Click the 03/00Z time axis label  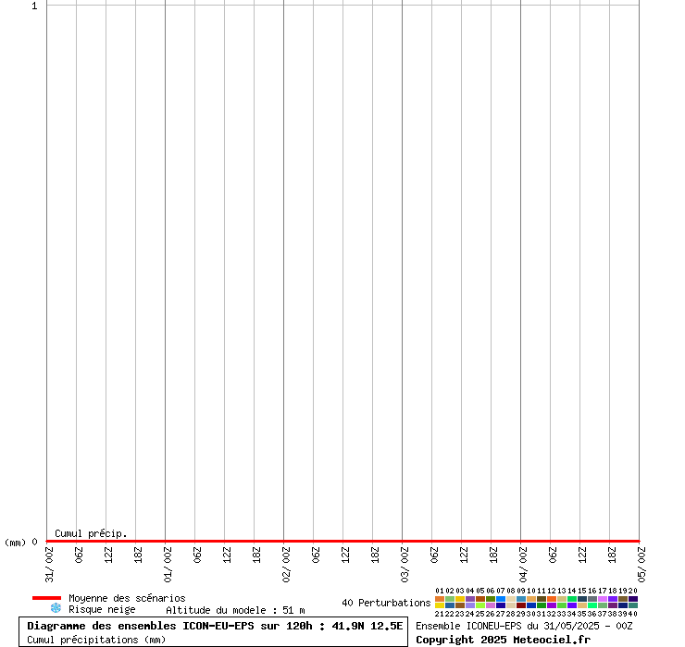point(405,565)
